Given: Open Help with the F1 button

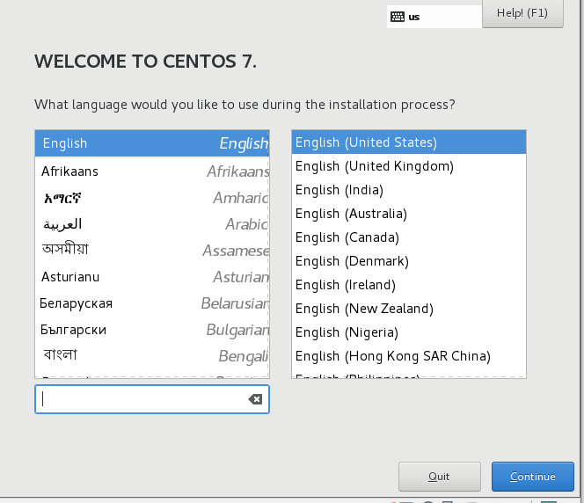Looking at the screenshot, I should tap(522, 13).
